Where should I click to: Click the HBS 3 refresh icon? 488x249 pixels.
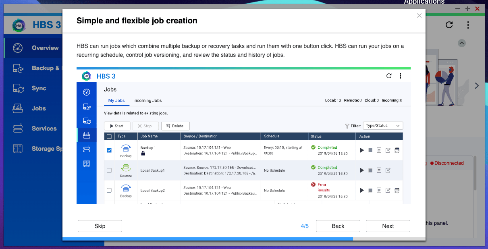(449, 25)
